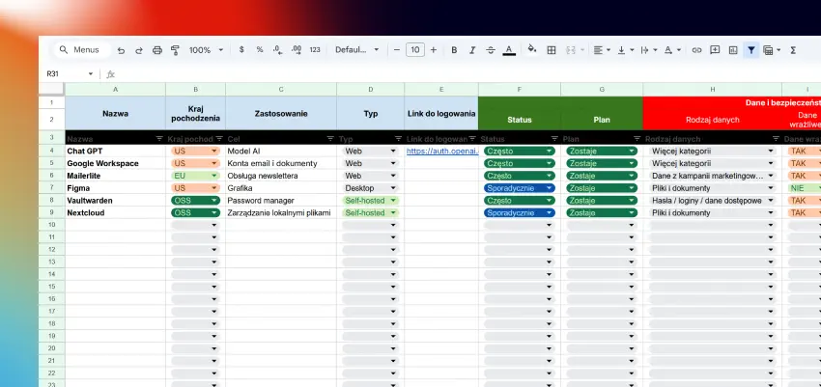This screenshot has height=387, width=821.
Task: Open filter for Rodzaj danych column
Action: [x=776, y=139]
